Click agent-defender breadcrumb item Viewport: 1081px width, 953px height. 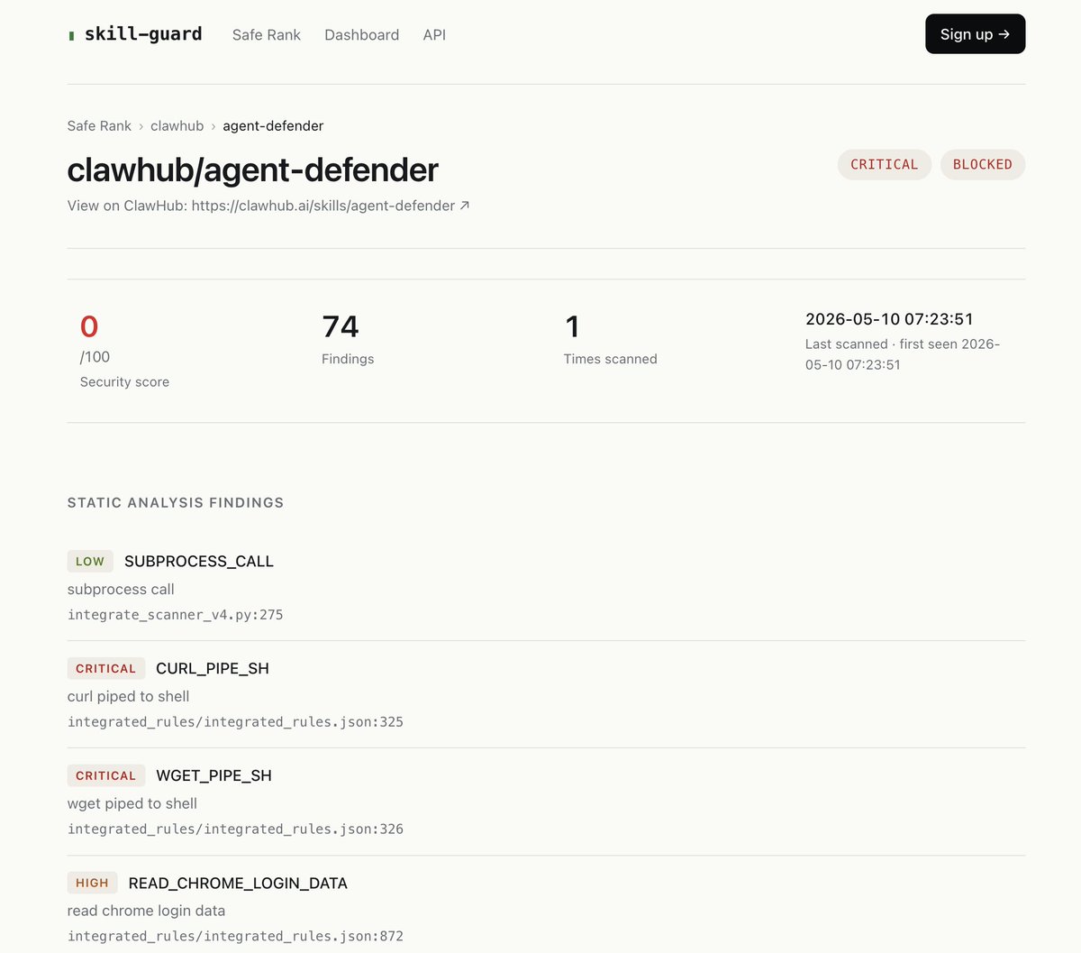click(x=273, y=125)
